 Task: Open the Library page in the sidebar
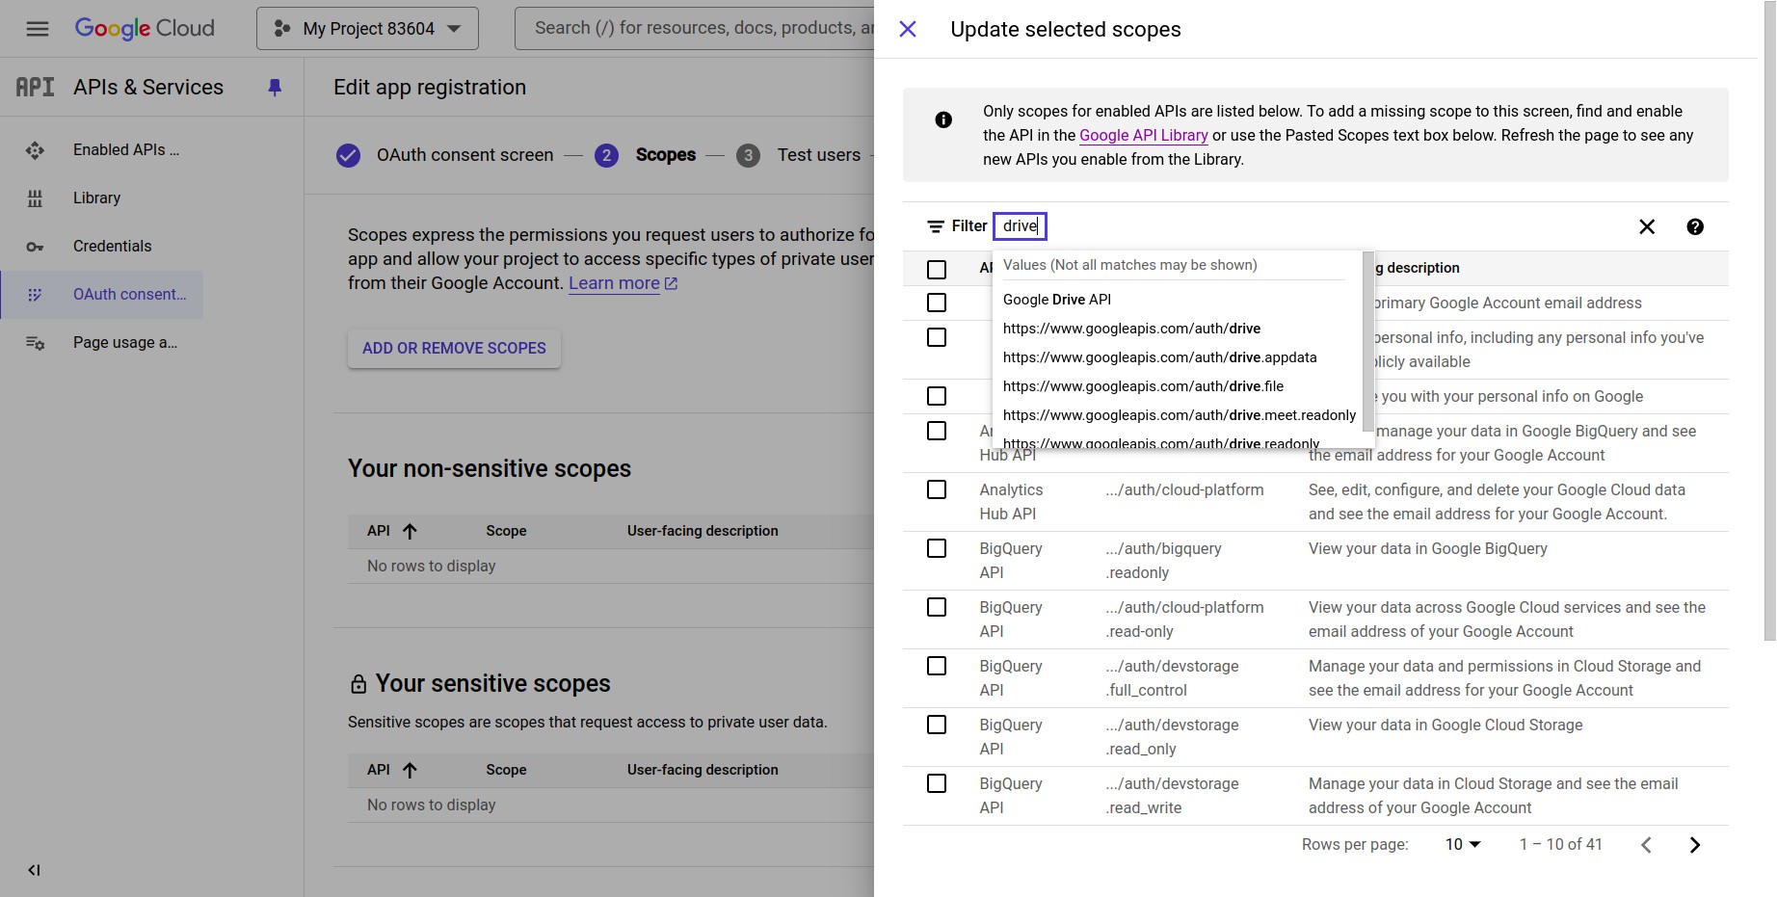click(96, 198)
